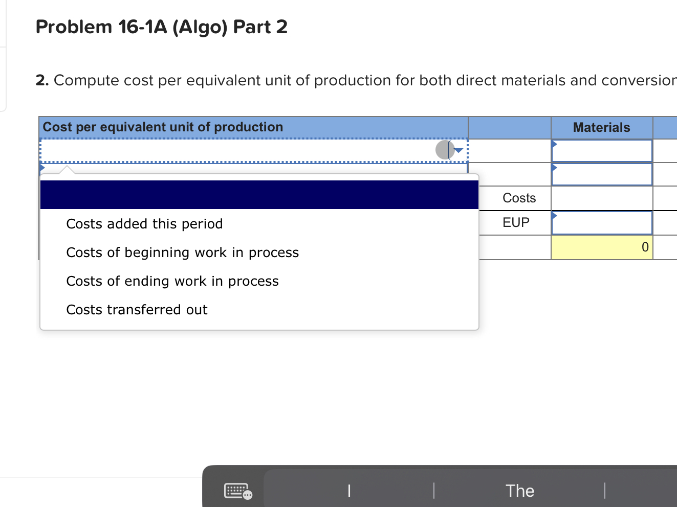This screenshot has height=507, width=677.
Task: Select 'Costs added this period' from the dropdown
Action: (144, 223)
